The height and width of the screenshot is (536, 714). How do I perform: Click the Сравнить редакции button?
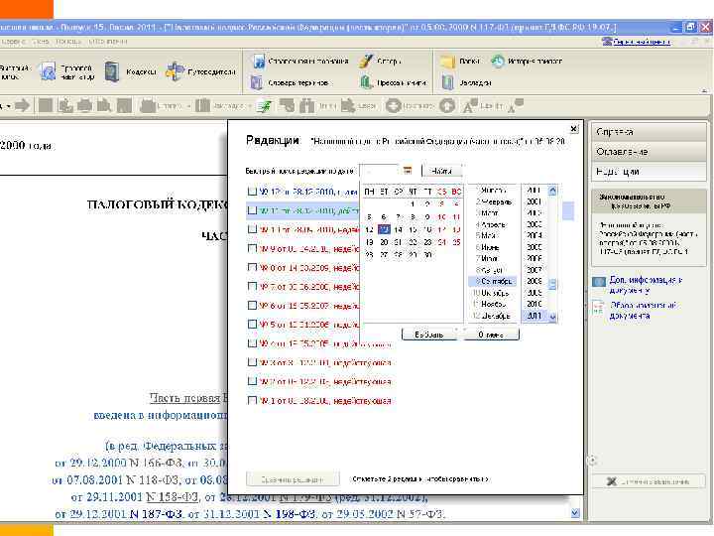coord(293,479)
